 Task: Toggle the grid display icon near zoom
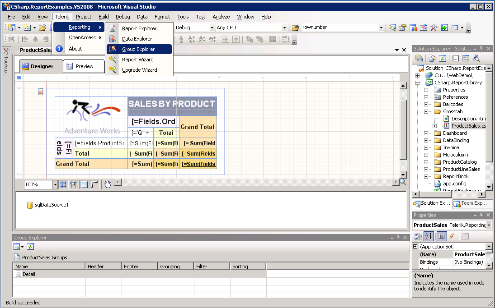pyautogui.click(x=63, y=184)
